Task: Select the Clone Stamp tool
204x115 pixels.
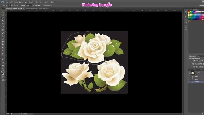Action: click(x=3, y=36)
